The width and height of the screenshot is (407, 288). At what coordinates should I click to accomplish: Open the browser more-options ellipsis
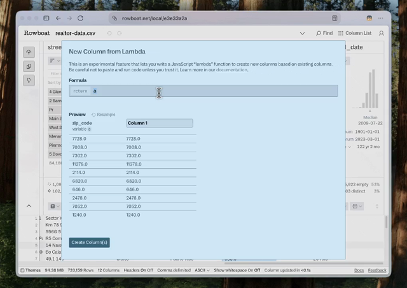[380, 18]
